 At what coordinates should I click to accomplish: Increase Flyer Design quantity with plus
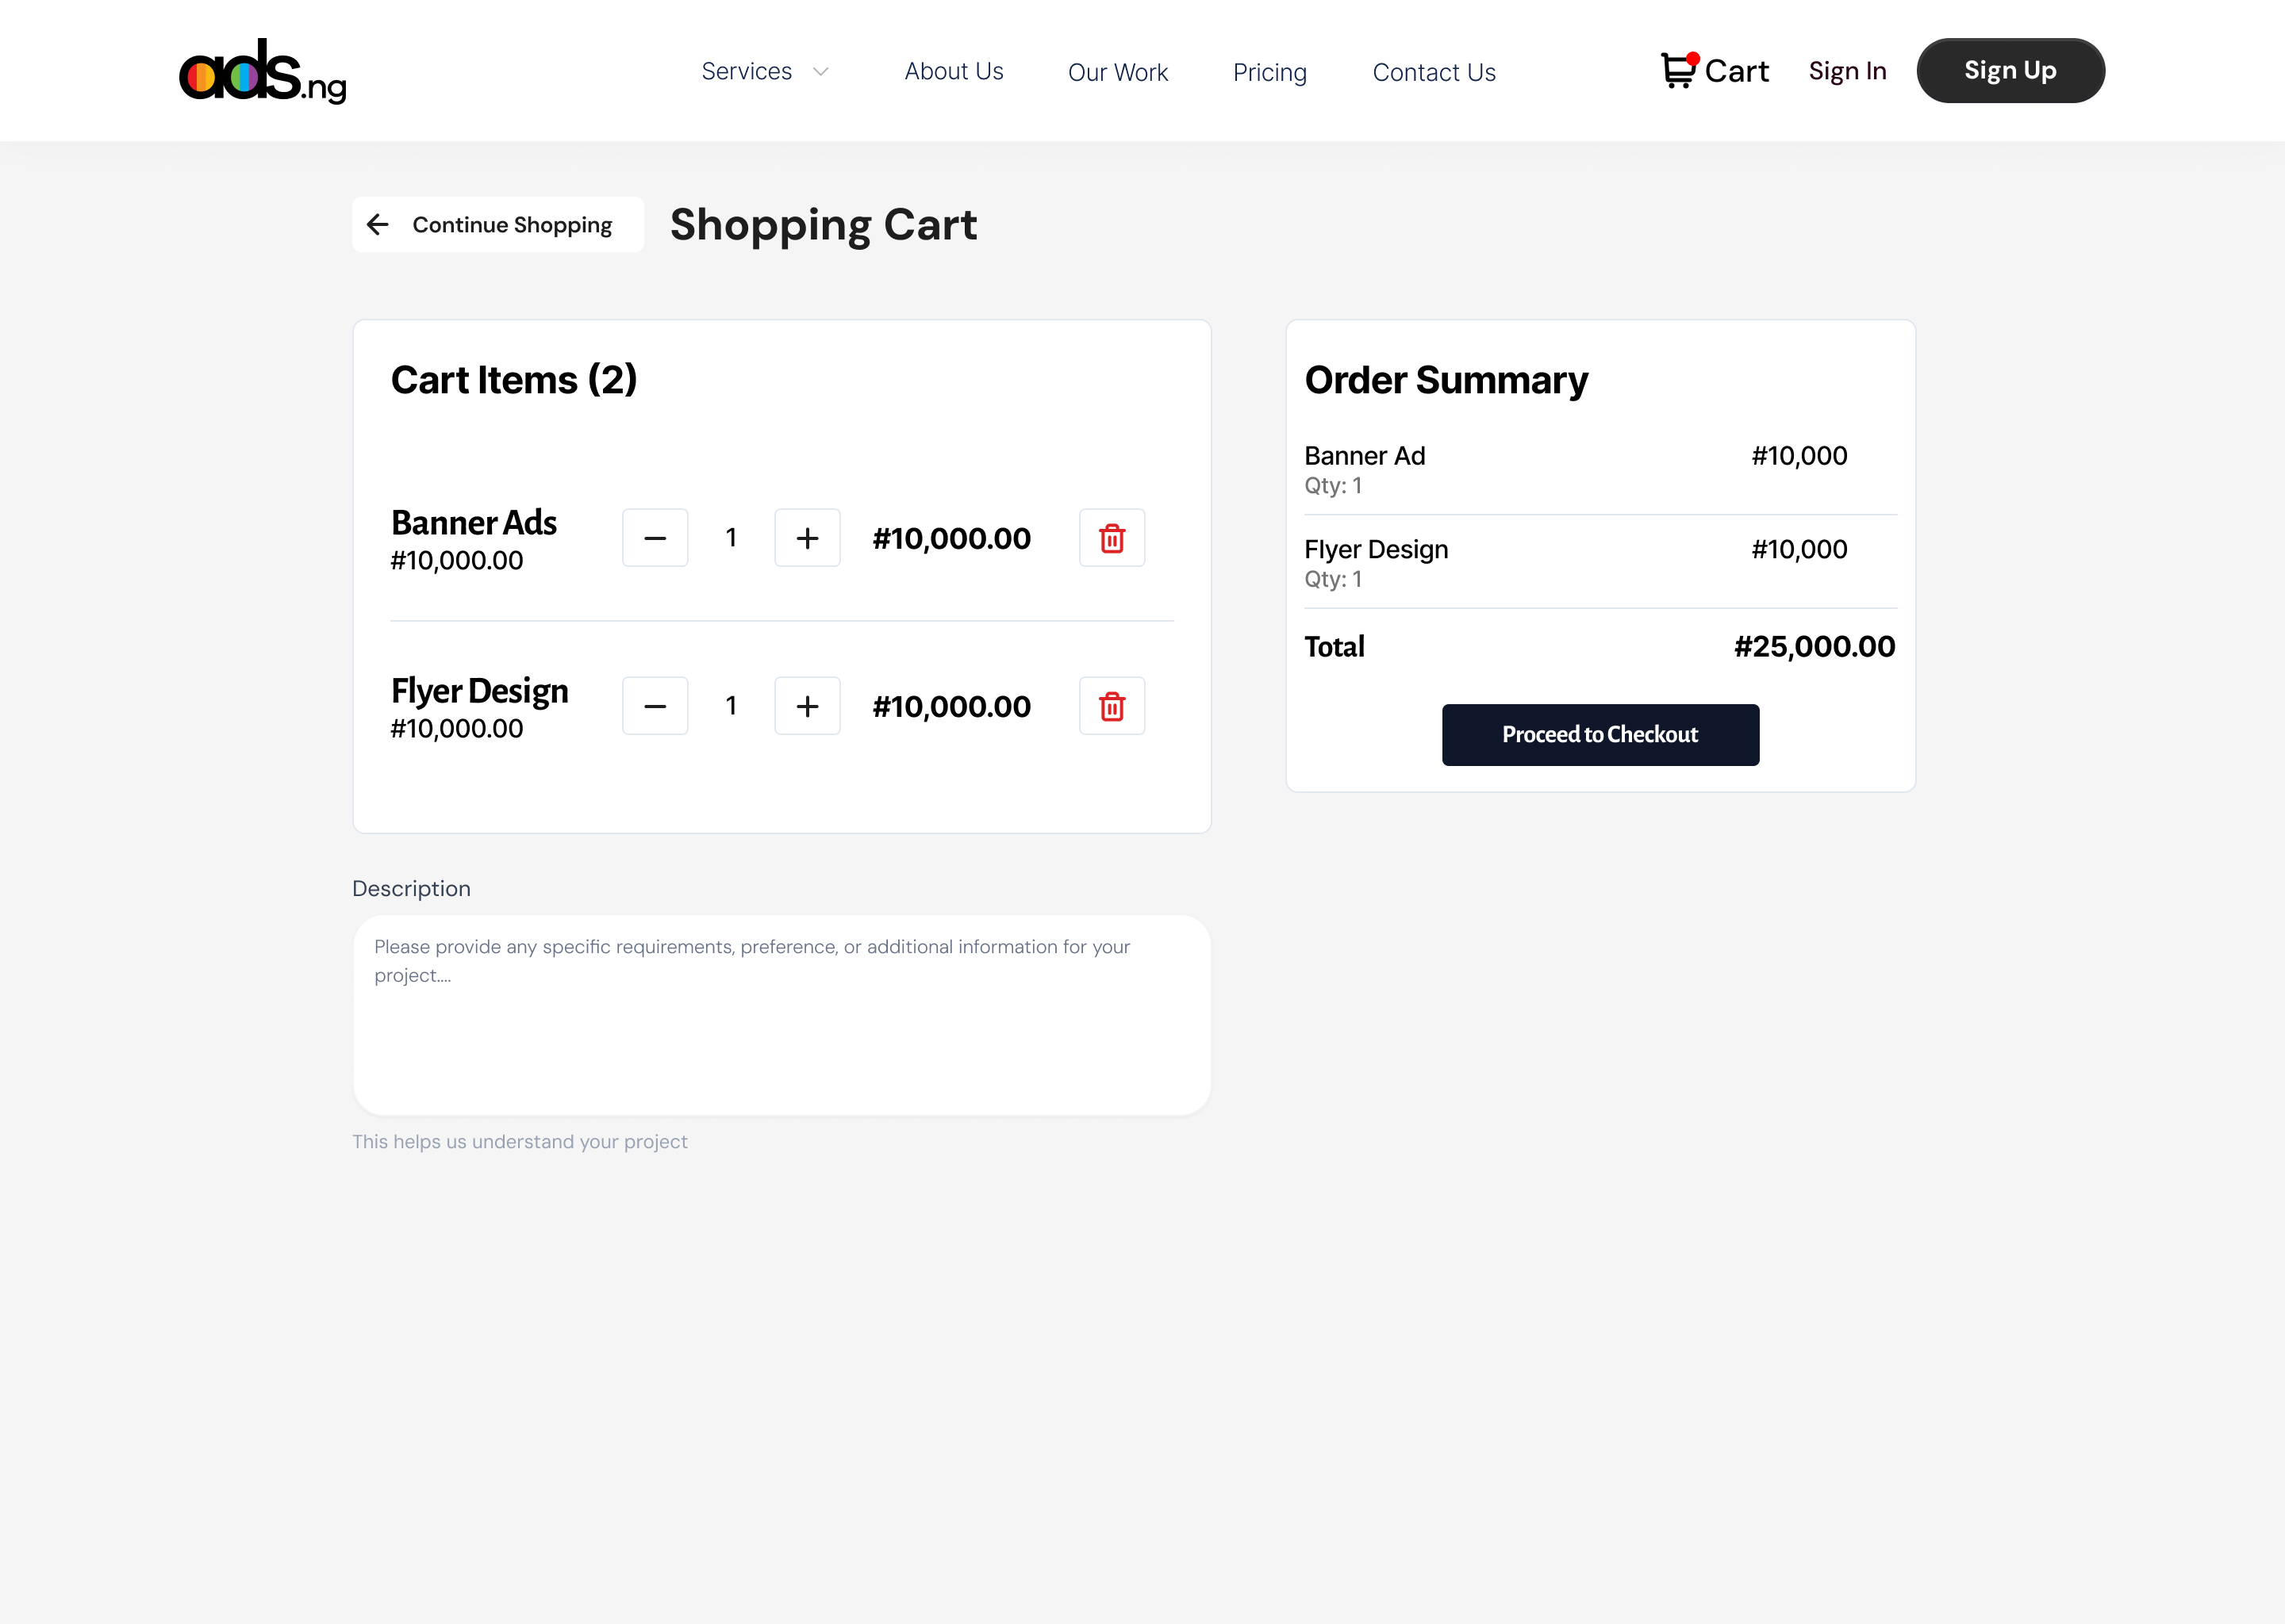tap(808, 706)
